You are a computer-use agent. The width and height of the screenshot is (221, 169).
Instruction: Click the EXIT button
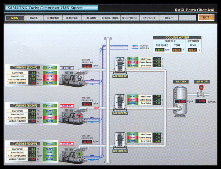coord(206,18)
